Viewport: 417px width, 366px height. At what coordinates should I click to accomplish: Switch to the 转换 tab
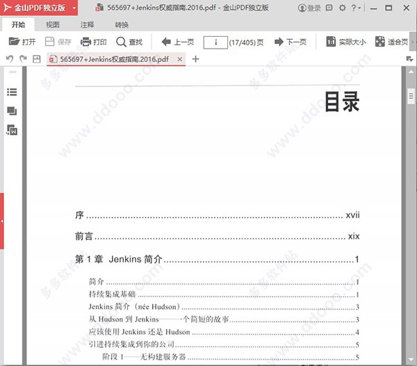pyautogui.click(x=122, y=25)
